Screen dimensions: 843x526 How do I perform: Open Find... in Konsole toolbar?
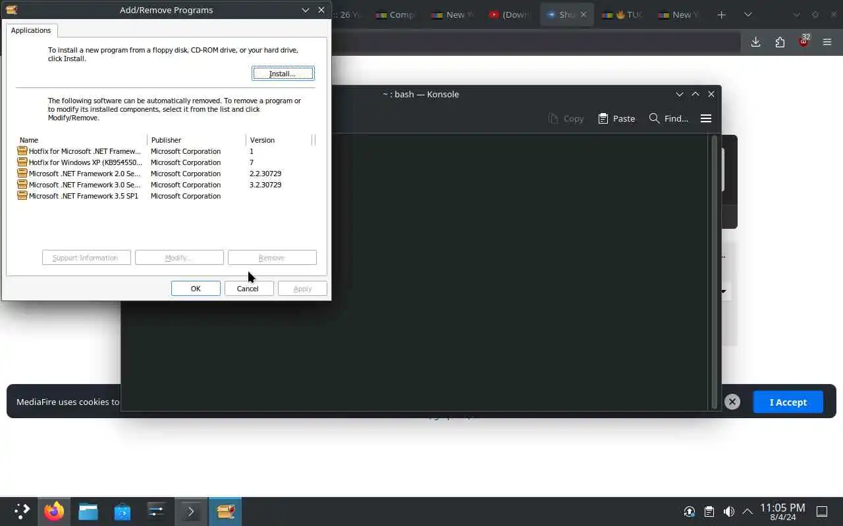coord(668,118)
